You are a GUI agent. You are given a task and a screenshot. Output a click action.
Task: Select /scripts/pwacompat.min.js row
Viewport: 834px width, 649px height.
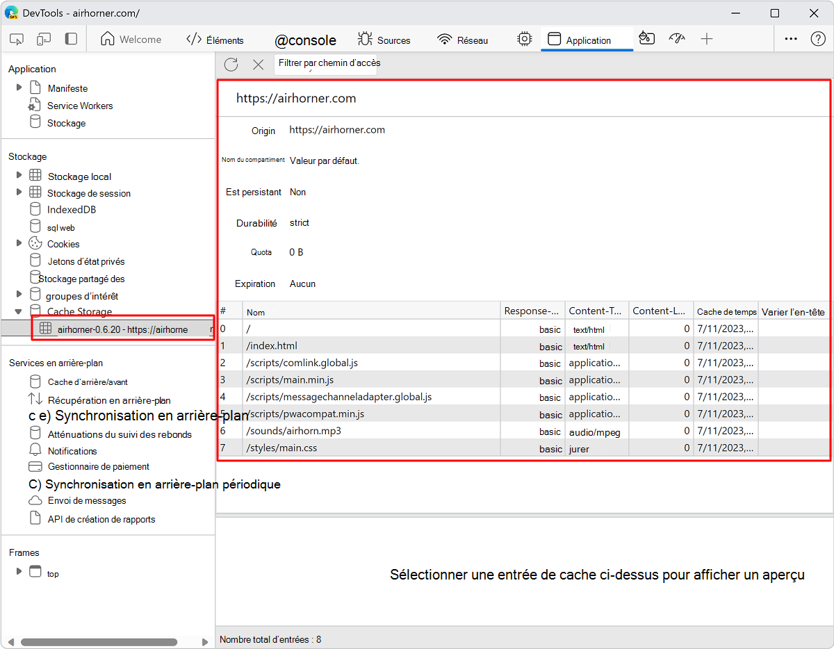523,413
